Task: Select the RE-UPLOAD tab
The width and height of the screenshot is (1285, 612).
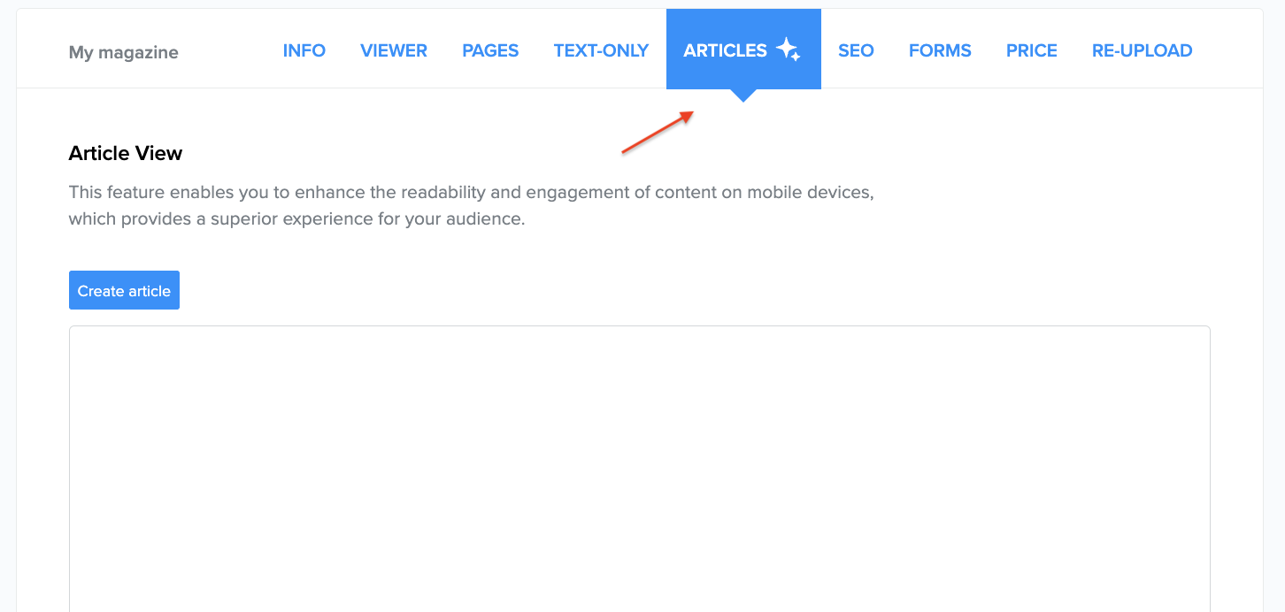Action: pyautogui.click(x=1142, y=50)
